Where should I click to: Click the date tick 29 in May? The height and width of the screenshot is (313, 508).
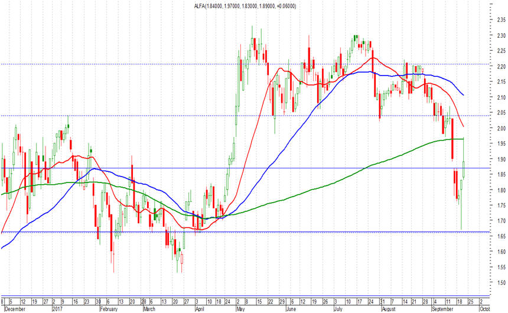282,302
